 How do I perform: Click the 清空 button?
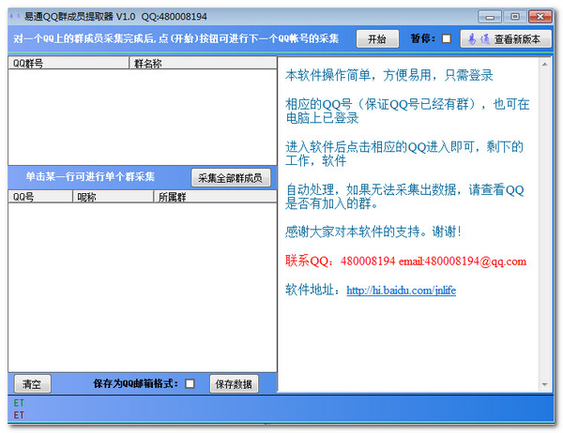32,384
